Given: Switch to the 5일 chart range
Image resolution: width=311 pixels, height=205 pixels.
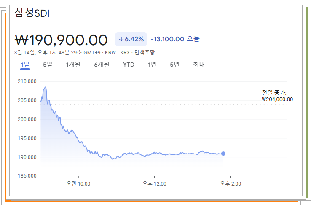Looking at the screenshot, I should tap(48, 65).
